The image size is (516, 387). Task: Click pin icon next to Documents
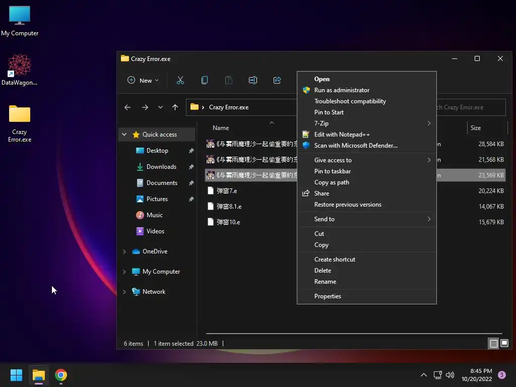coord(191,182)
